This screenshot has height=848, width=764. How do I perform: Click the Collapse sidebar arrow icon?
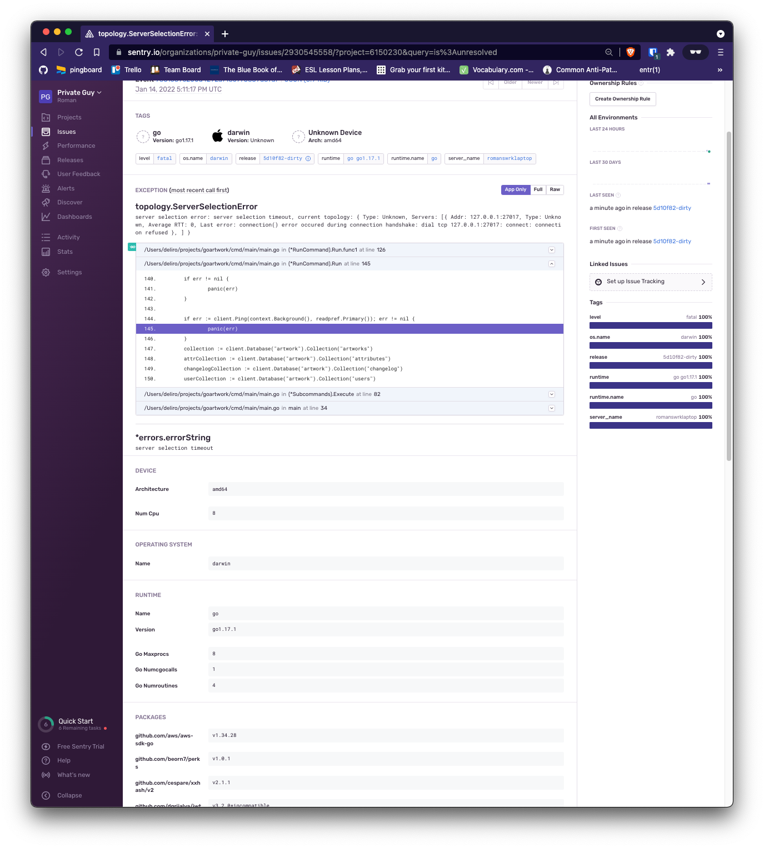tap(46, 795)
